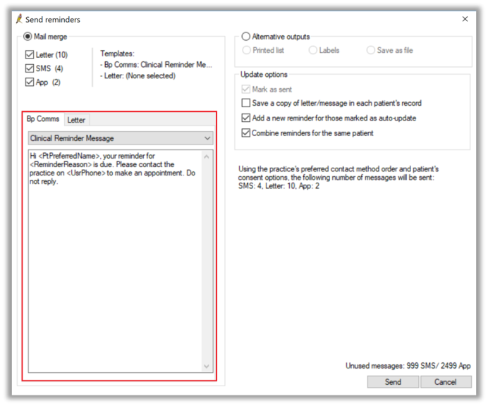Click the message box scroll down arrow
The width and height of the screenshot is (488, 406).
207,366
